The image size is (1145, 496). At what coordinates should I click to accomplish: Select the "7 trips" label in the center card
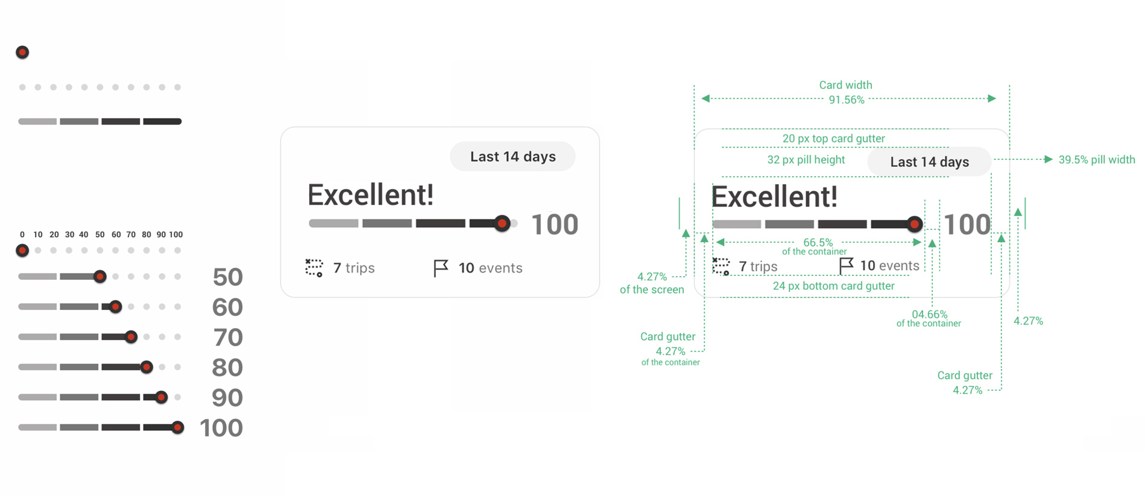tap(354, 268)
